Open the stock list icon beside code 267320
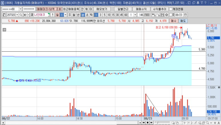 pos(4,15)
